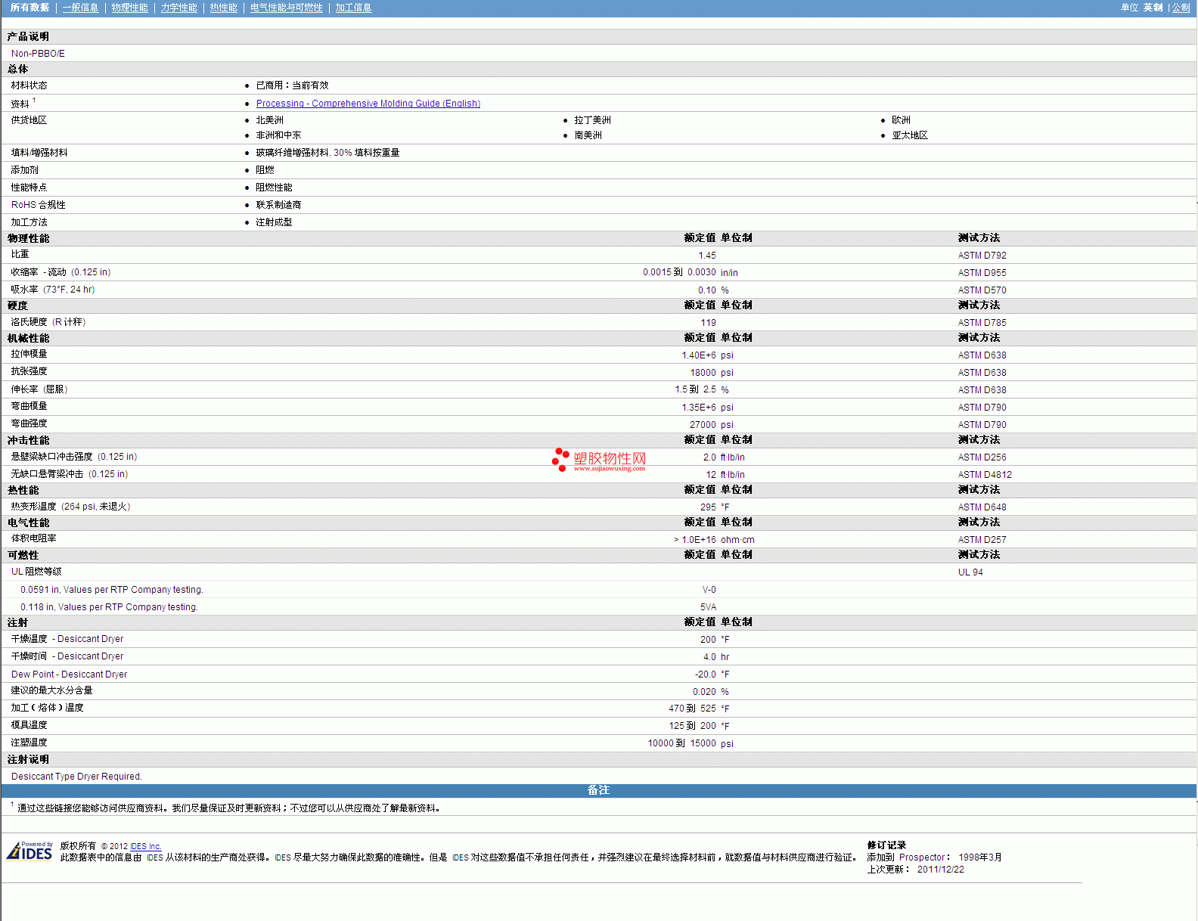Click the Prospector text in revision record
This screenshot has width=1198, height=921.
(x=921, y=857)
